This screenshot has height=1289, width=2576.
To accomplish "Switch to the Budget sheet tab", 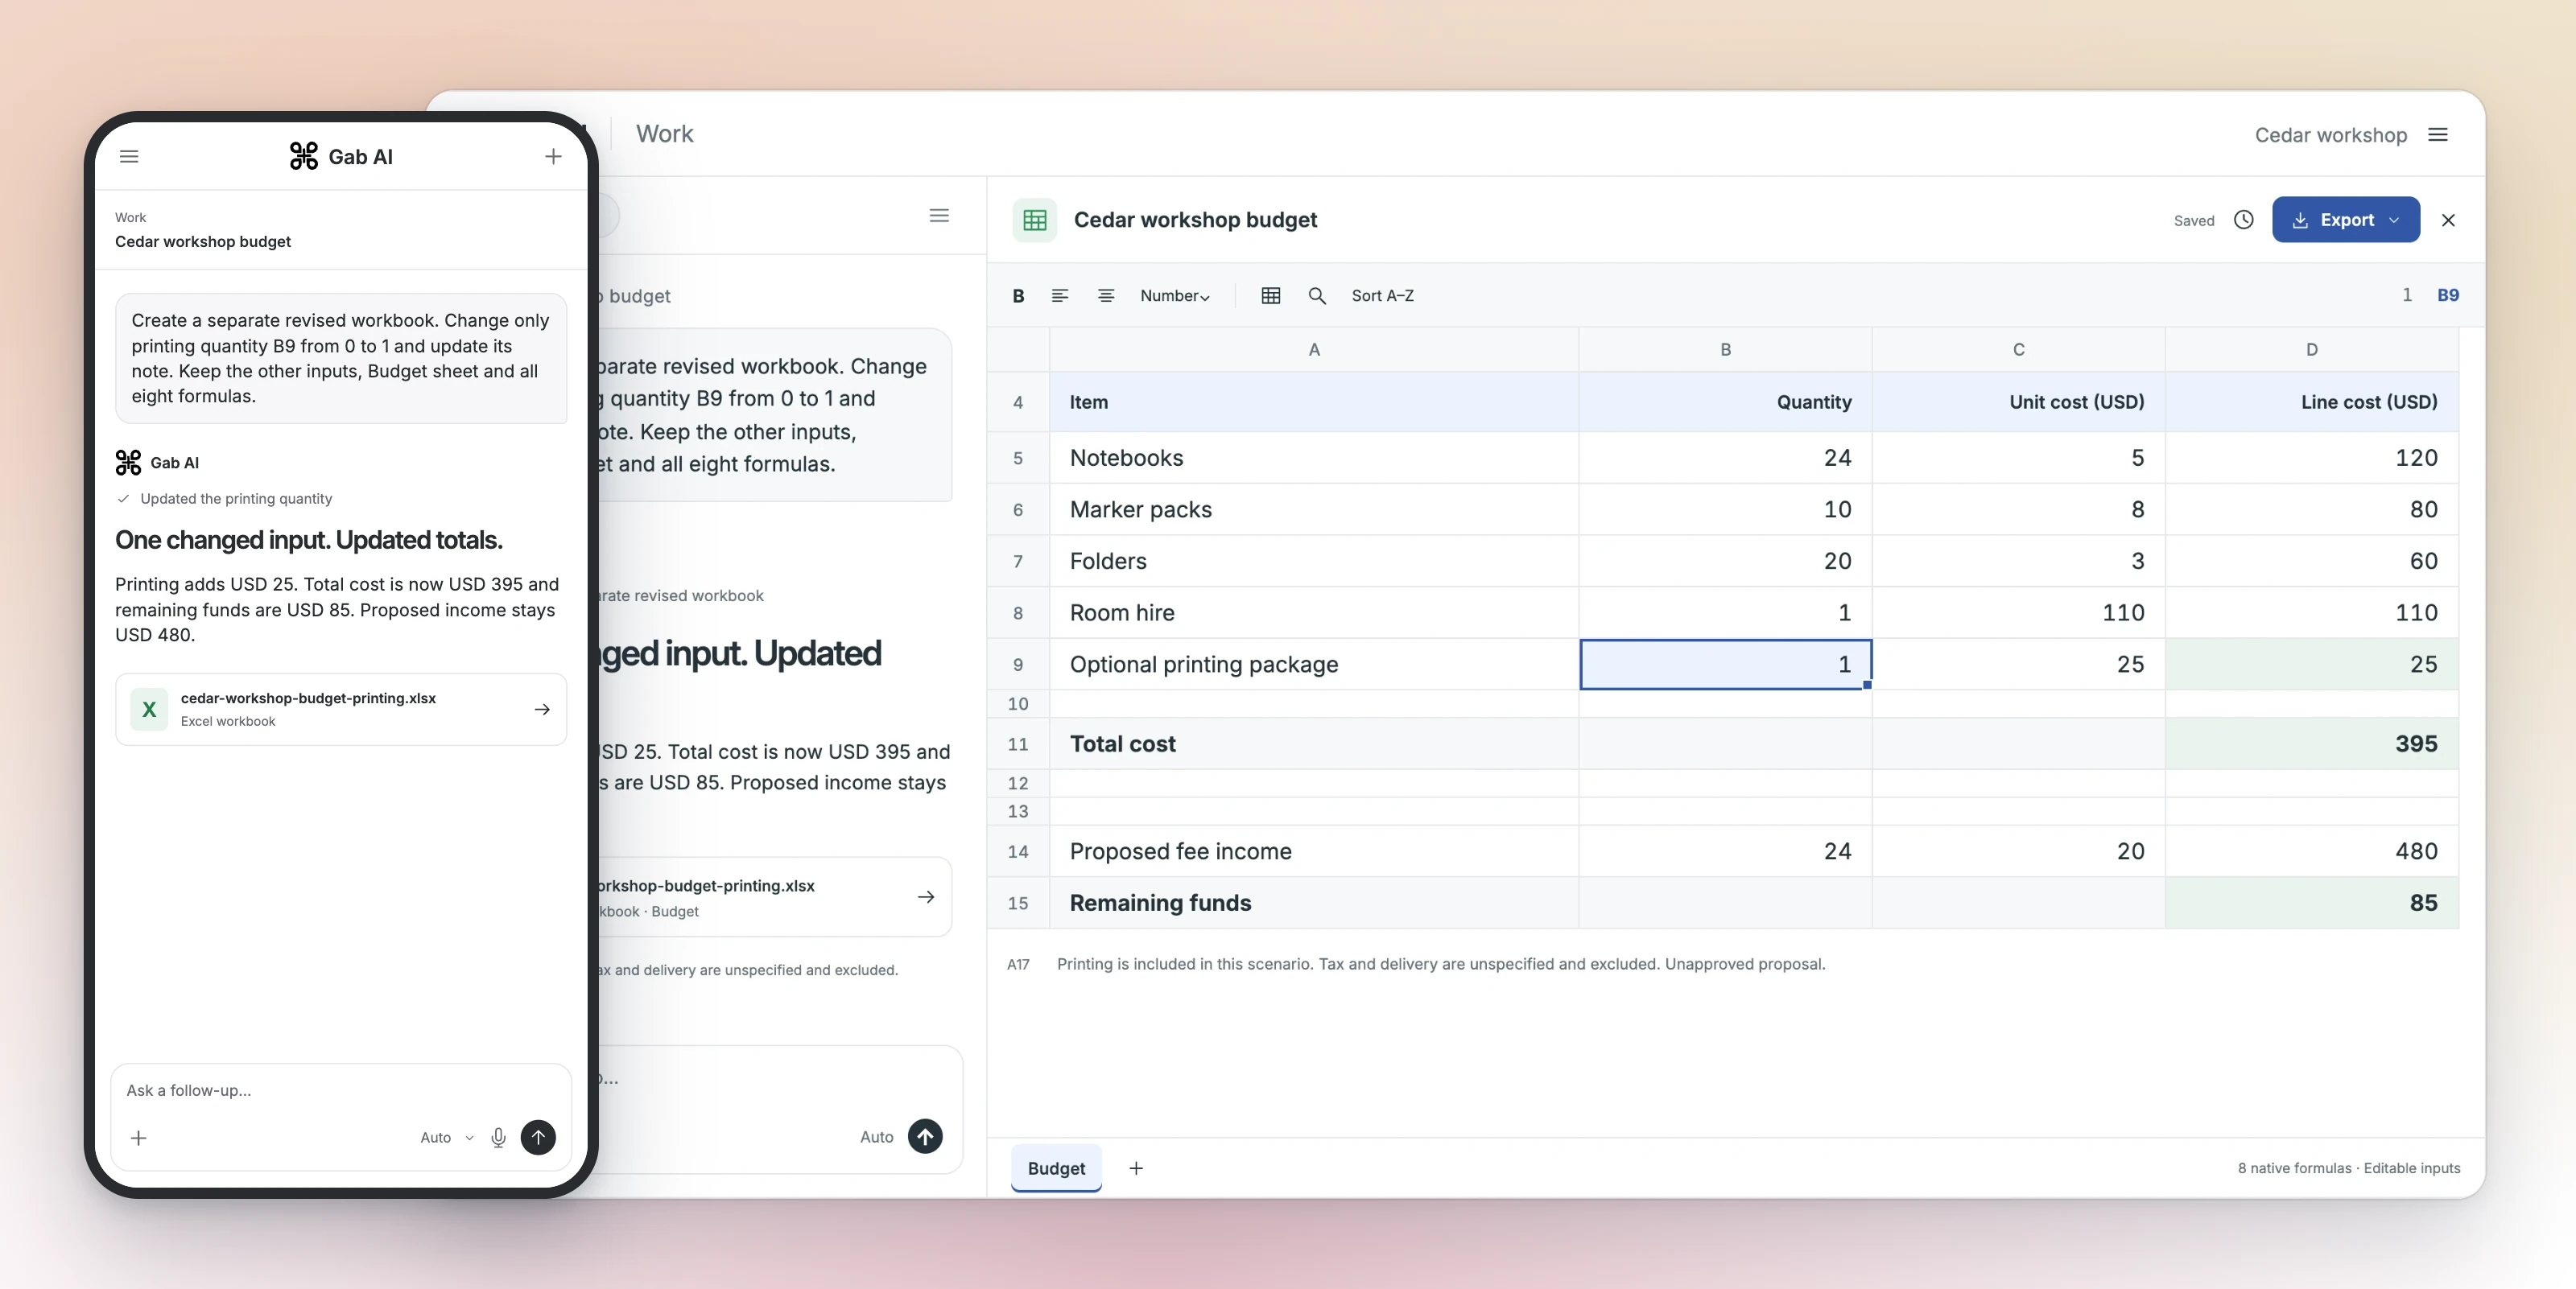I will point(1056,1168).
